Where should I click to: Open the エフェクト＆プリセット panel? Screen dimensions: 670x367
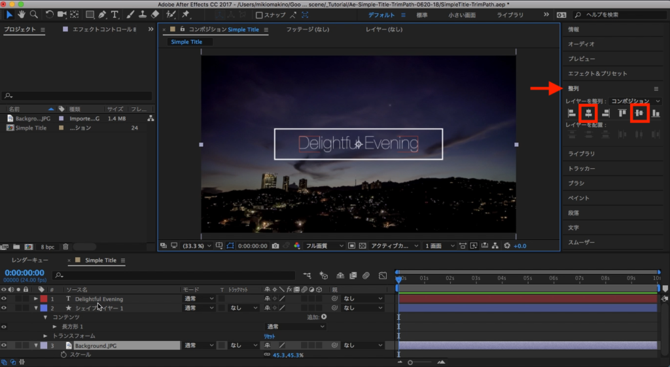point(597,74)
